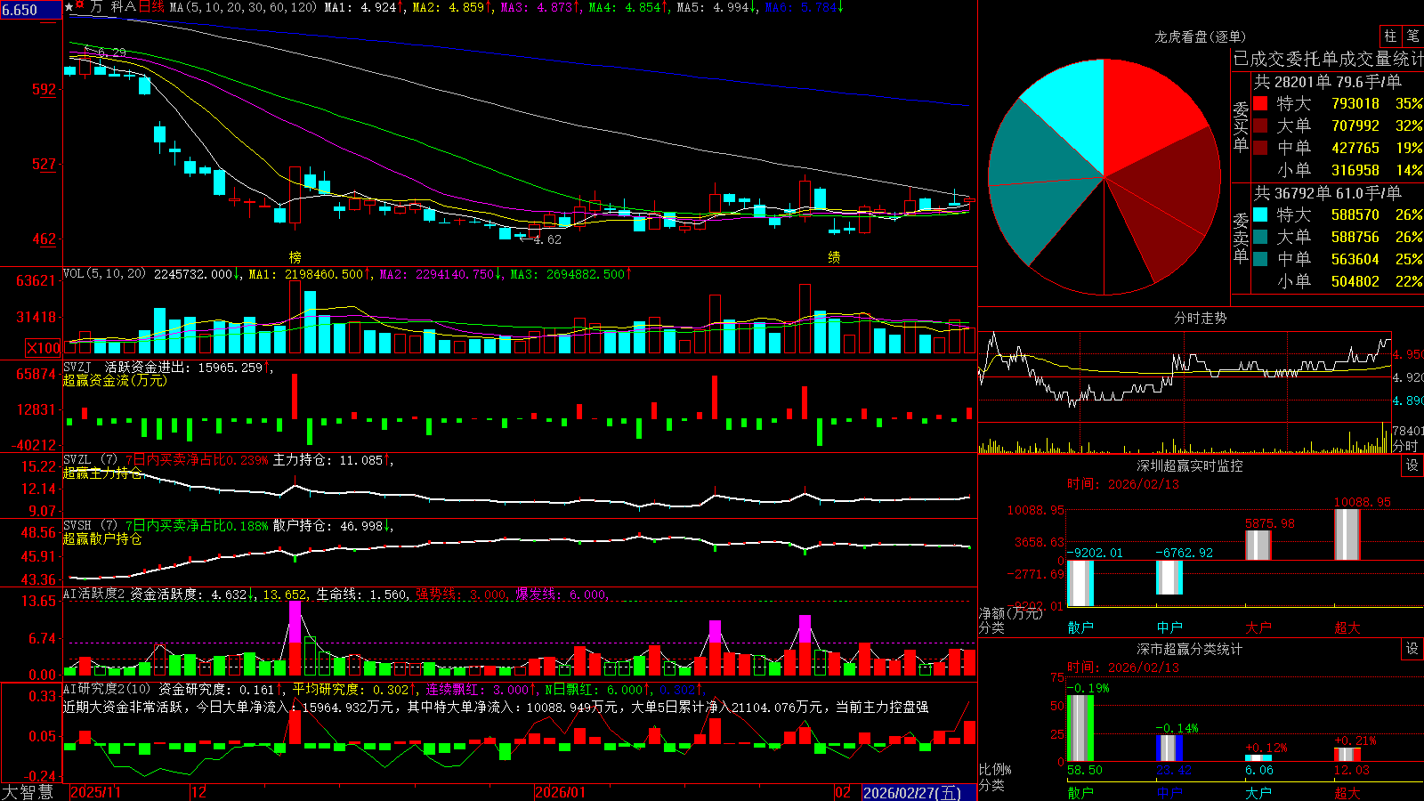1424x801 pixels.
Task: Click the 超大 net amount bar in 实时监控
Action: pyautogui.click(x=1347, y=534)
